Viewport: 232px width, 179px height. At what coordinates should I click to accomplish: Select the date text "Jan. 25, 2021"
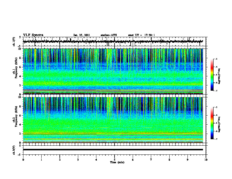(82, 35)
